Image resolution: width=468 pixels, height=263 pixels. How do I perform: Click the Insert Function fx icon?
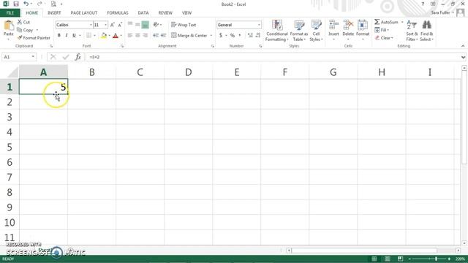click(x=78, y=57)
